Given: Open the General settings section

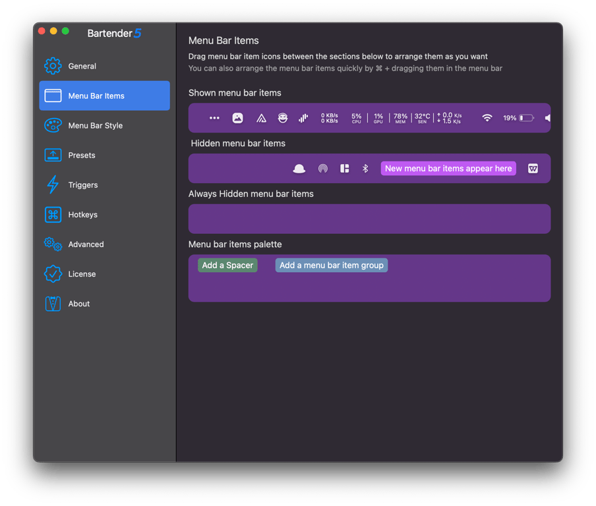Looking at the screenshot, I should pos(105,66).
